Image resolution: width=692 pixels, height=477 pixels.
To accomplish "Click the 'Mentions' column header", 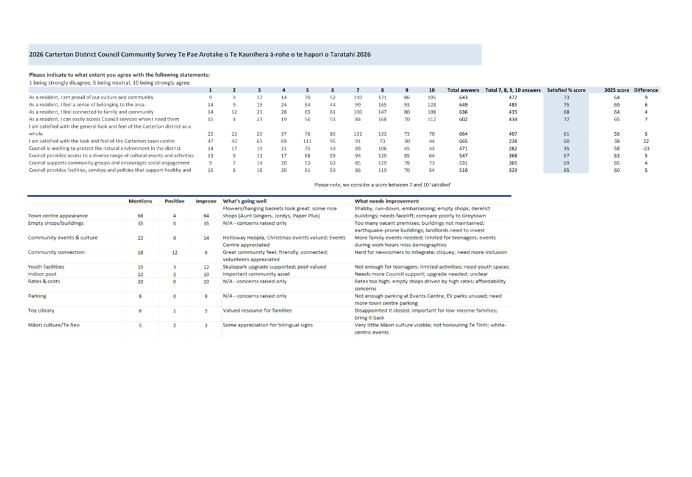I will [140, 201].
